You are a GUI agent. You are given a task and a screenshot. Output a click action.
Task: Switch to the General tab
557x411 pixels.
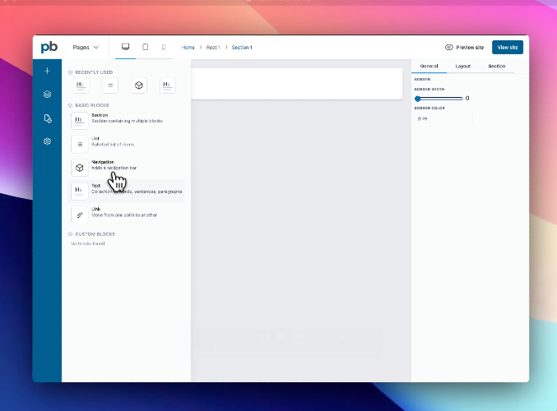[429, 66]
